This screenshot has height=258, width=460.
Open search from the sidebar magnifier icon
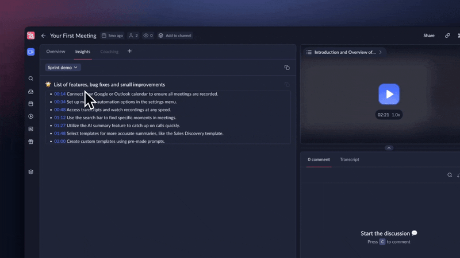(x=31, y=79)
